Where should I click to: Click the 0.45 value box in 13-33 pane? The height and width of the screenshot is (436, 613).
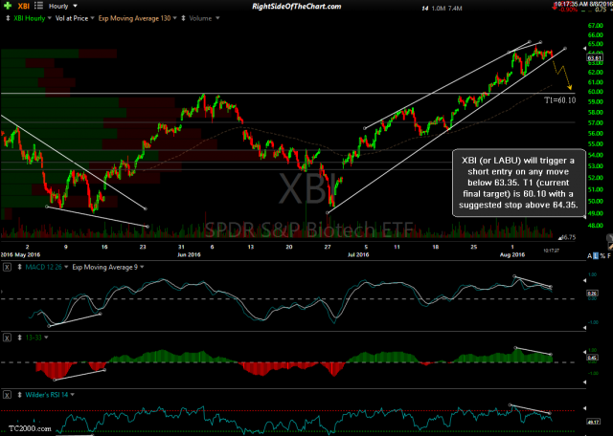pos(594,357)
